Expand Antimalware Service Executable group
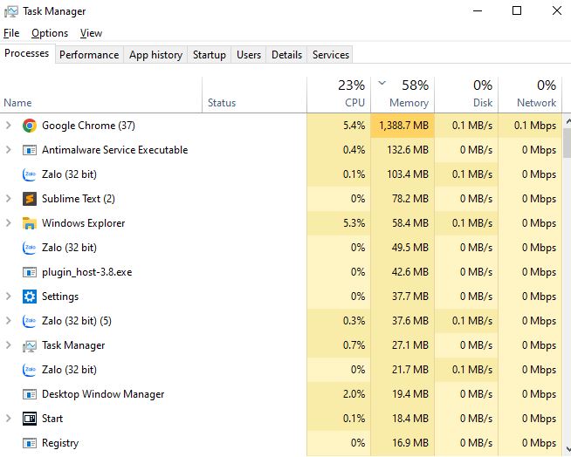Image resolution: width=571 pixels, height=457 pixels. coord(9,150)
